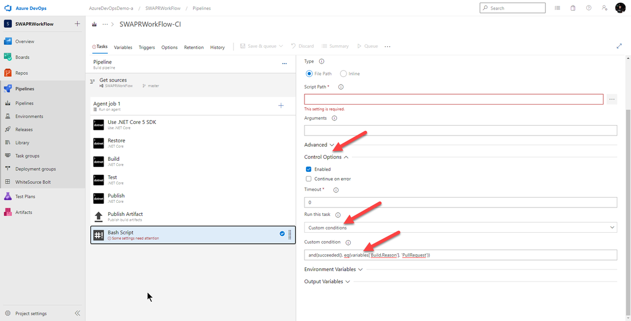This screenshot has height=321, width=631.
Task: Add a task to Agent job 1
Action: (x=281, y=106)
